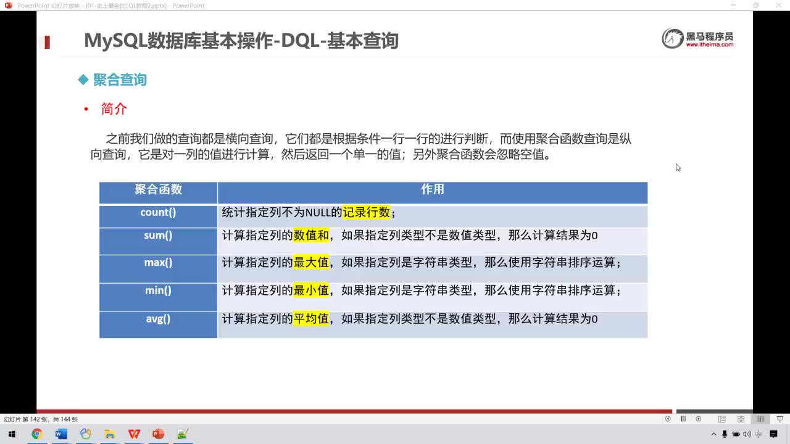Click the slide counter '第 142 张, 共 144 张'
This screenshot has height=444, width=790.
[41, 419]
